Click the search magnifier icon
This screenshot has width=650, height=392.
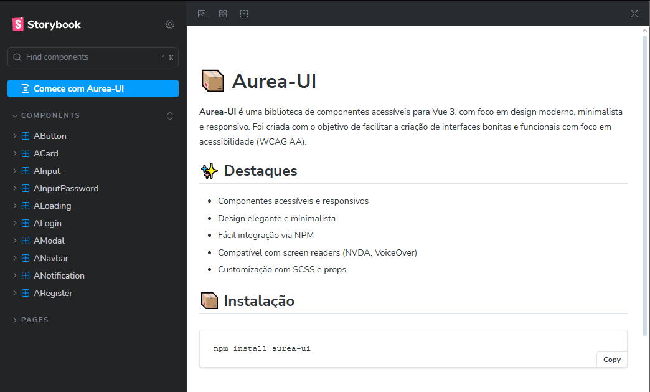(x=17, y=57)
